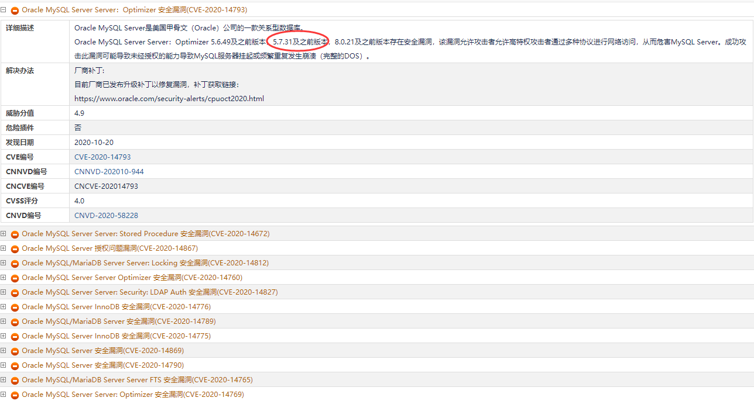Click orange risk icon for CVE-2020-14775

point(15,337)
